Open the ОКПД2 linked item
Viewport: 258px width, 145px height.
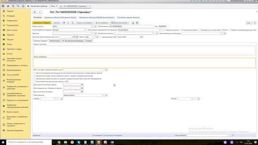coord(198,99)
